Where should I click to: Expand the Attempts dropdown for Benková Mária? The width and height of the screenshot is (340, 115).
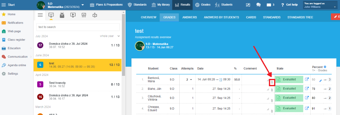(189, 79)
